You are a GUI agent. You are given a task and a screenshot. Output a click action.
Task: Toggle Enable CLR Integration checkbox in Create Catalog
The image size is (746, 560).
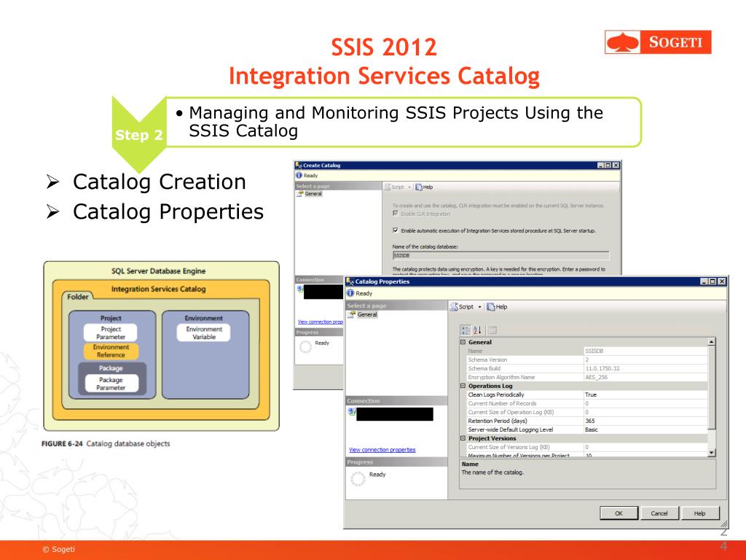coord(396,214)
